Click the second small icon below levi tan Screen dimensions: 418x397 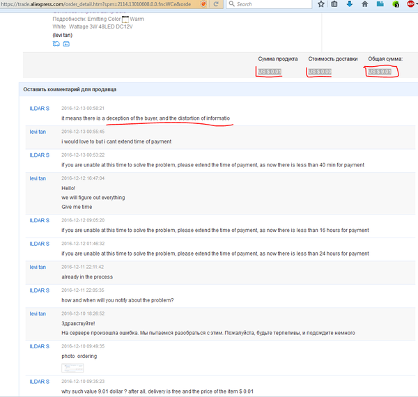66,44
